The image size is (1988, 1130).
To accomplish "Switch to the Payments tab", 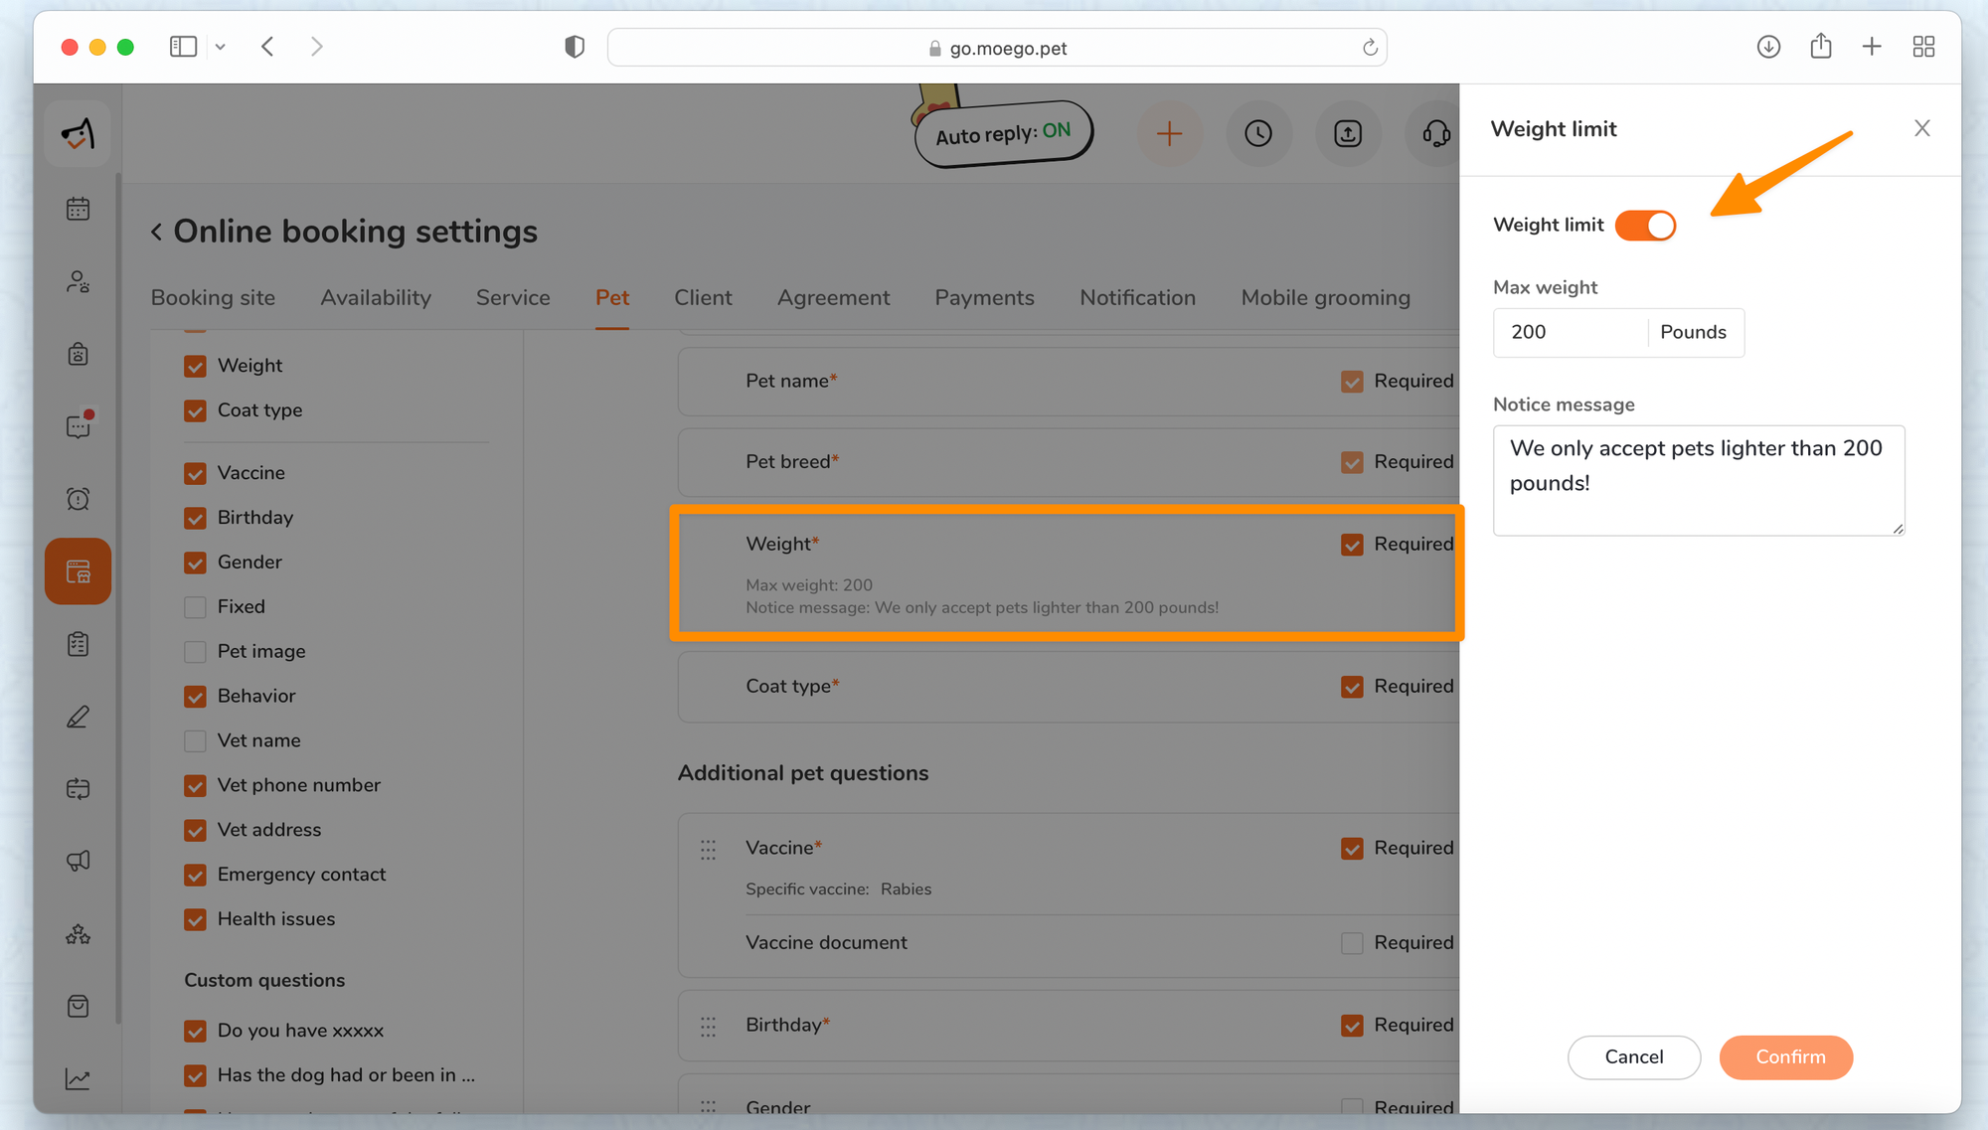I will tap(984, 298).
